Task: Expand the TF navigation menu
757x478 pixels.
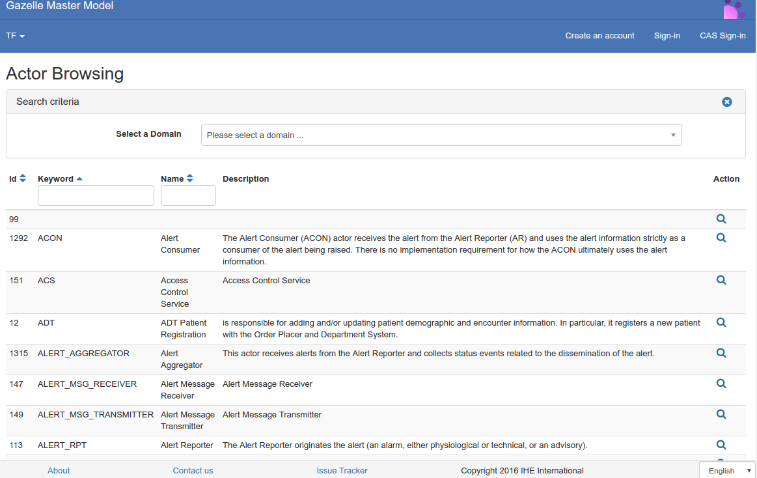Action: (15, 36)
